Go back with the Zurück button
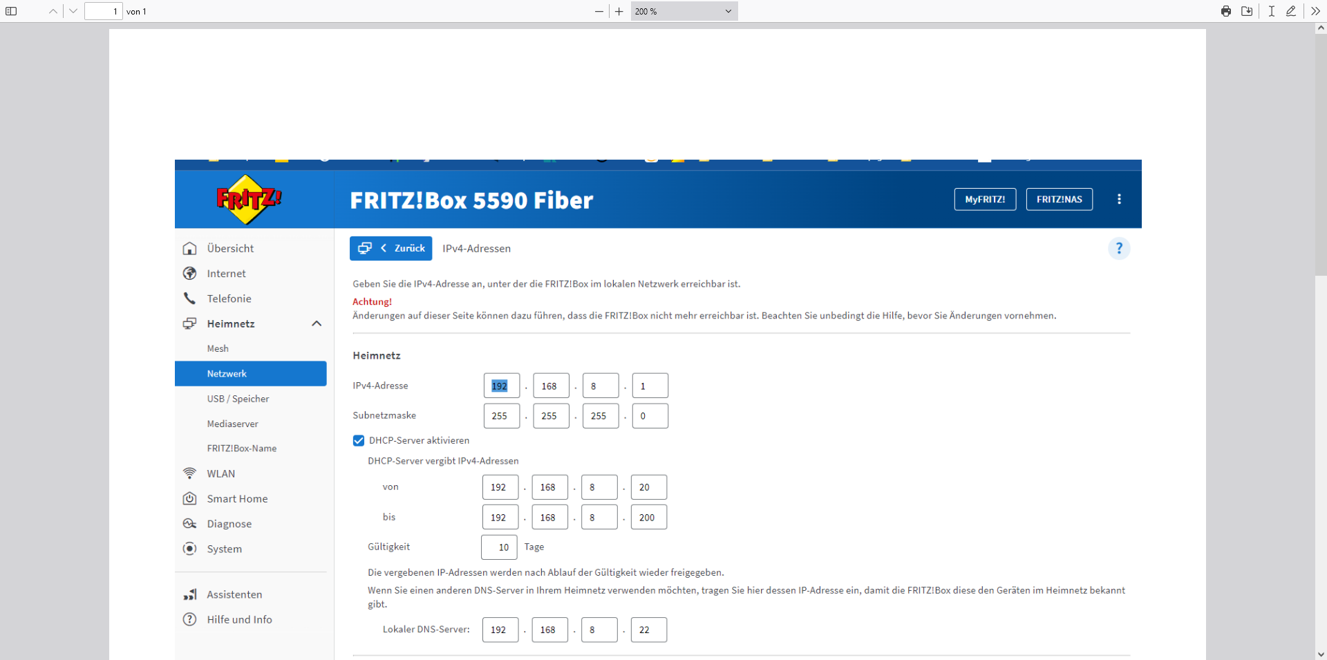The image size is (1327, 660). point(391,248)
